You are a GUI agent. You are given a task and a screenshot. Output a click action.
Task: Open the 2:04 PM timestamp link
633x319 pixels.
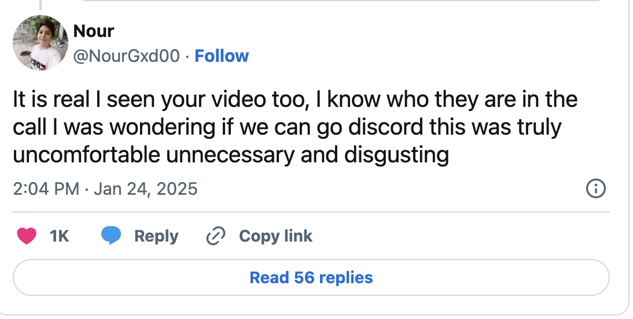coord(46,189)
